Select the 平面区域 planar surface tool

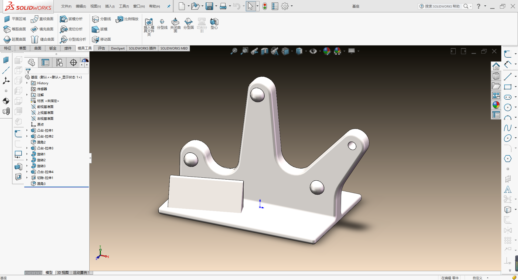click(x=15, y=19)
